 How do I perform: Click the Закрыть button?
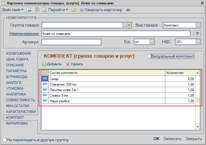click(x=193, y=139)
